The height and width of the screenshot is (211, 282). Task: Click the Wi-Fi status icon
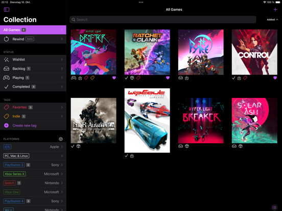[x=265, y=2]
